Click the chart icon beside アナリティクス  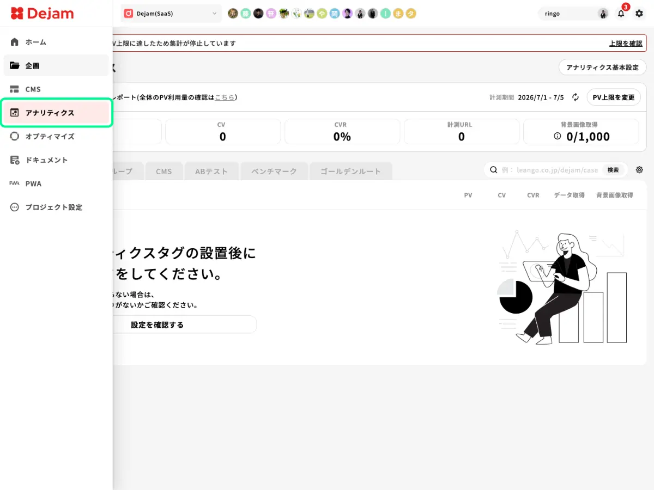pos(15,113)
